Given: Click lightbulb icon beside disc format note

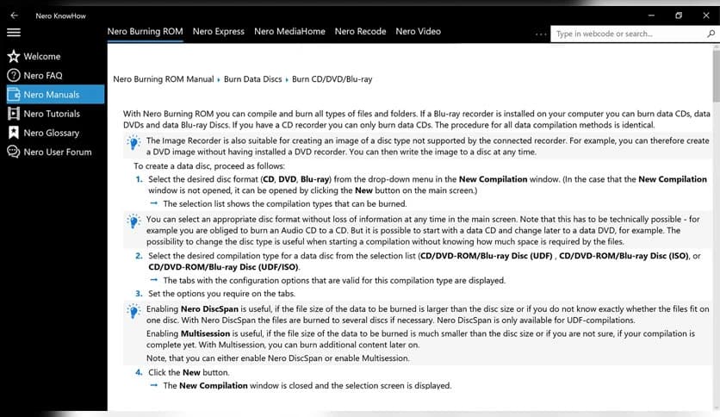Looking at the screenshot, I should pyautogui.click(x=133, y=221).
